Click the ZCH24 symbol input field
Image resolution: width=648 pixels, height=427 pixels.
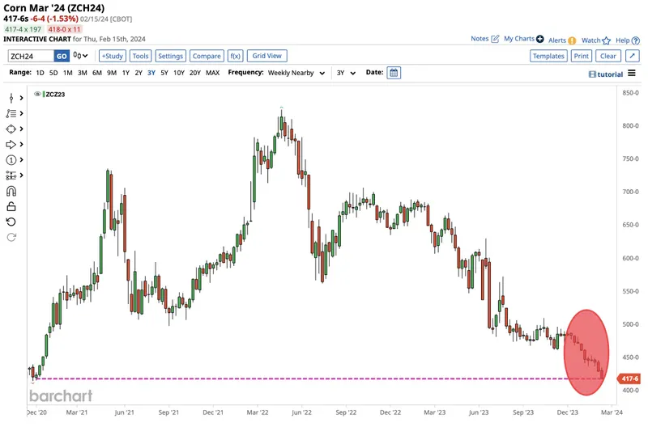point(30,56)
